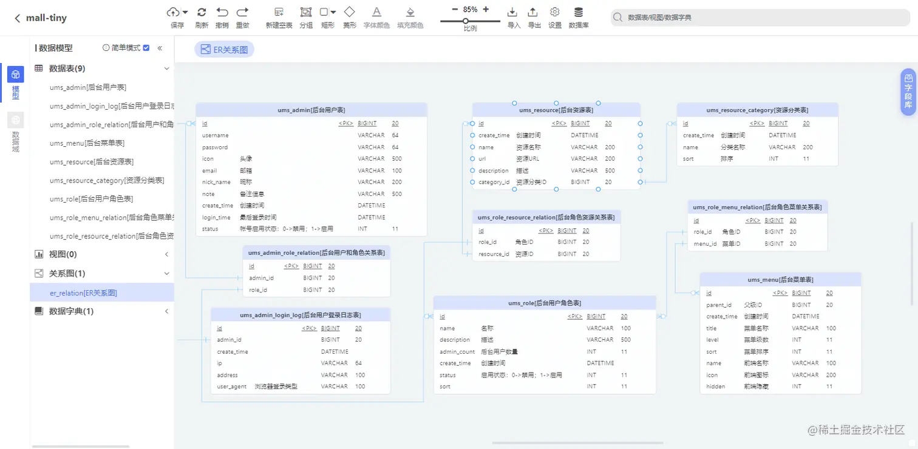
Task: Select the ums_admin_login_log diagram table header
Action: click(301, 315)
